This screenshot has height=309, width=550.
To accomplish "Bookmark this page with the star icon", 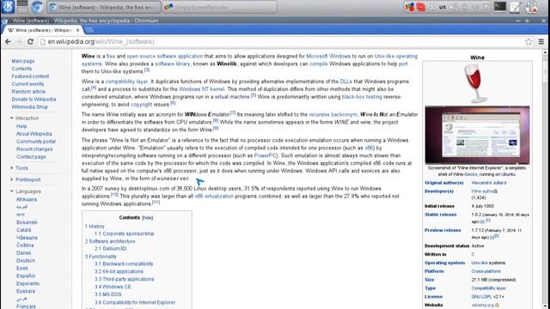I will (x=529, y=42).
